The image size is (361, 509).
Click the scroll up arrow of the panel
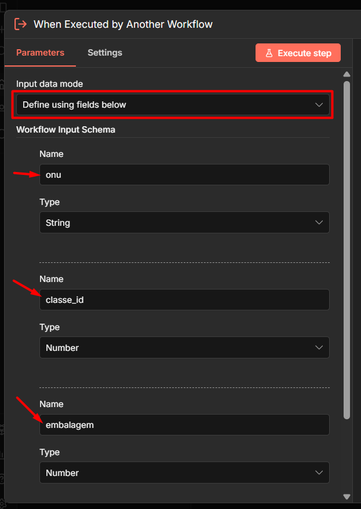point(347,74)
